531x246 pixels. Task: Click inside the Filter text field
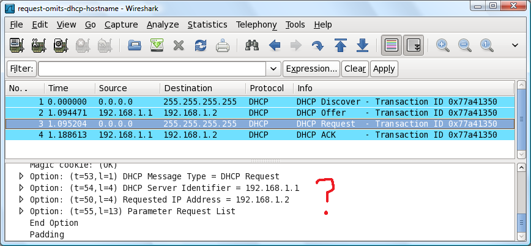[152, 69]
